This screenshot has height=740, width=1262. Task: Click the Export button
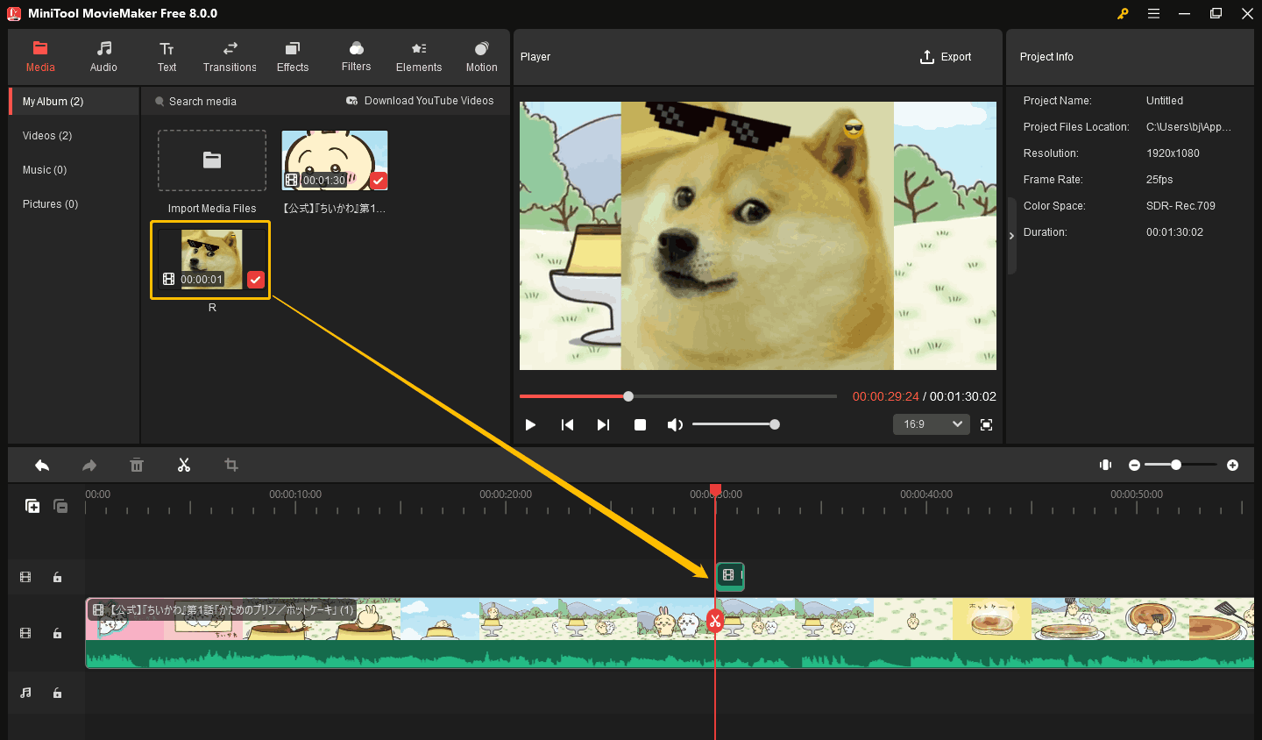946,57
